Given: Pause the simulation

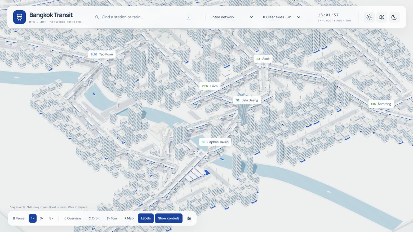Looking at the screenshot, I should [x=18, y=218].
